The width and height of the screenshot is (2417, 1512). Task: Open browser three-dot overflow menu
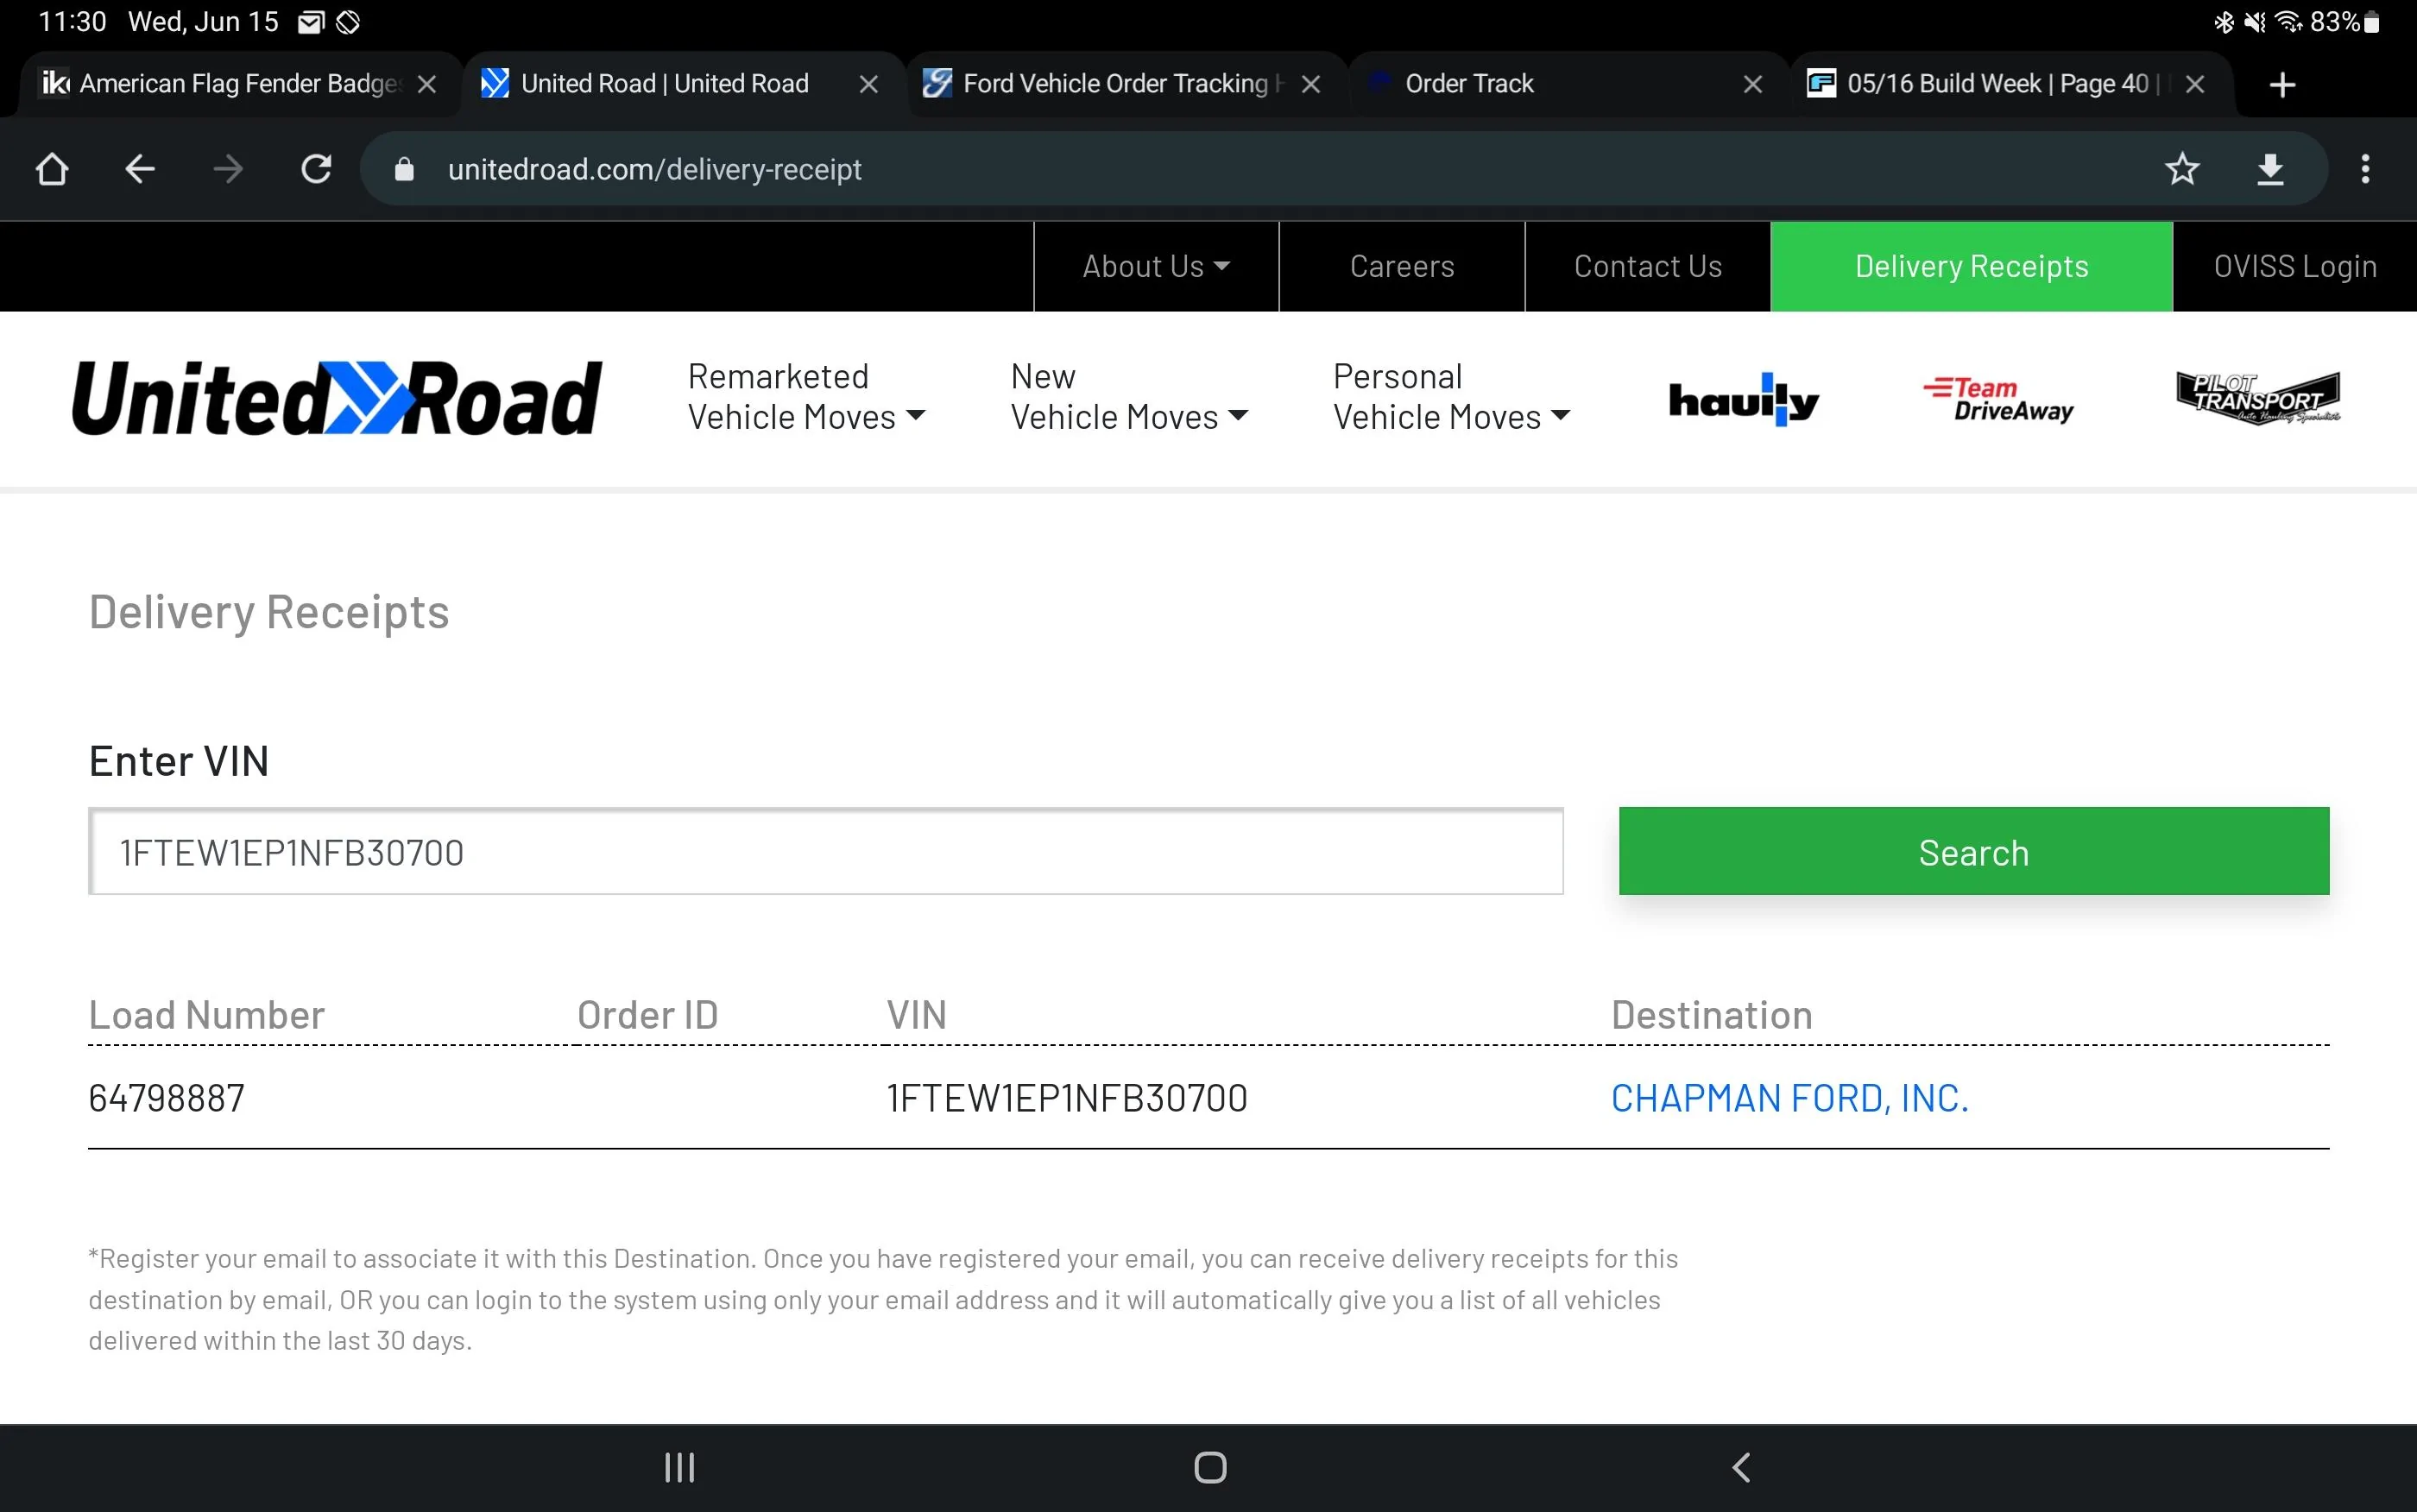tap(2365, 169)
